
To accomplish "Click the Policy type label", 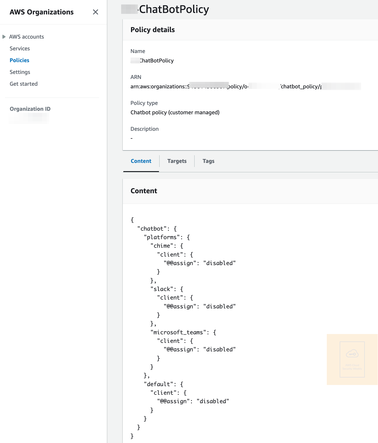I will [144, 103].
